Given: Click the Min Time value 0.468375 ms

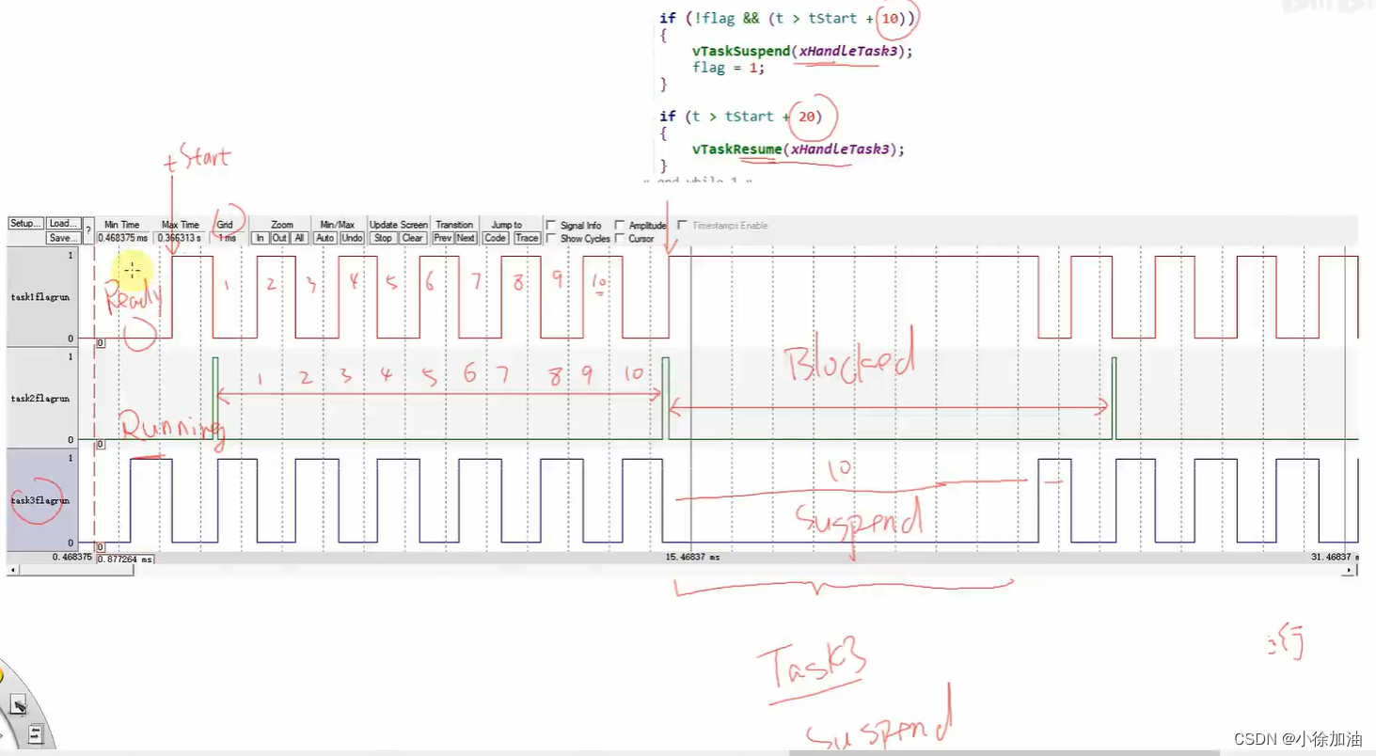Looking at the screenshot, I should (x=123, y=238).
